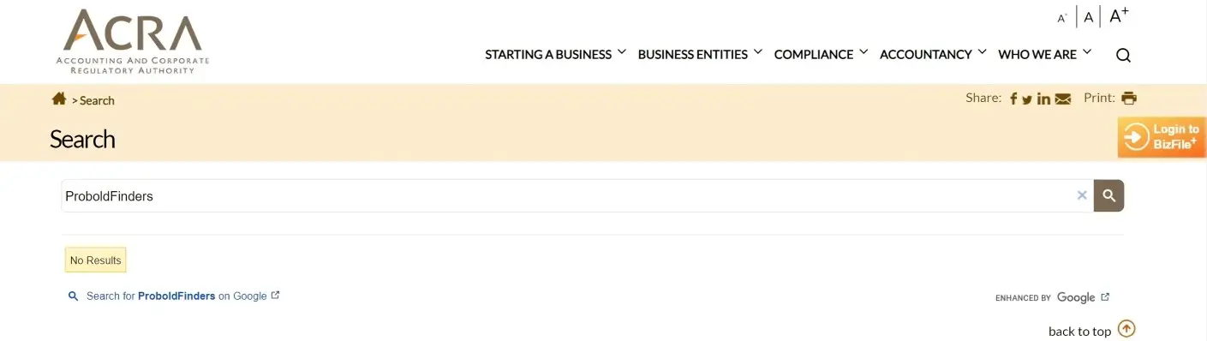Viewport: 1207px width, 341px height.
Task: Share page by email envelope icon
Action: (1063, 99)
